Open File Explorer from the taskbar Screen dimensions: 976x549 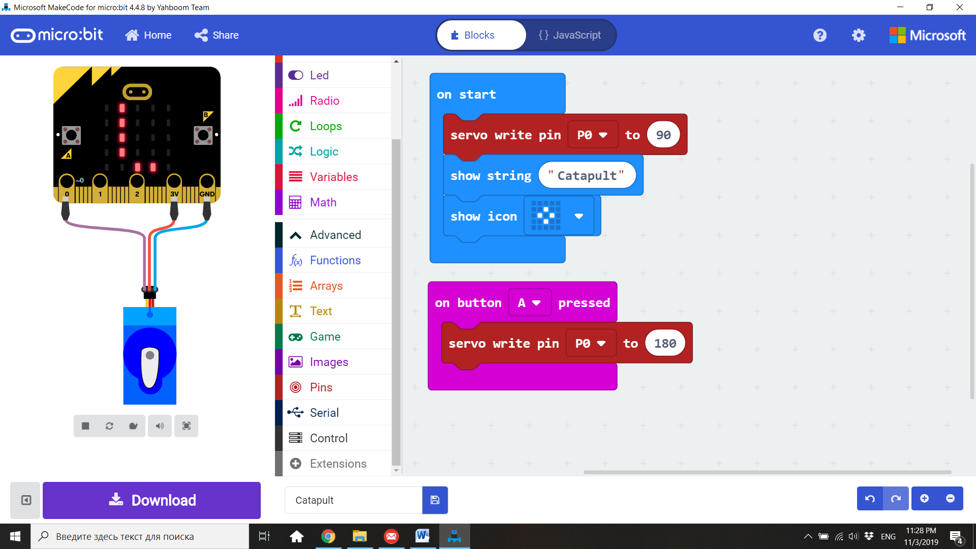click(x=360, y=536)
